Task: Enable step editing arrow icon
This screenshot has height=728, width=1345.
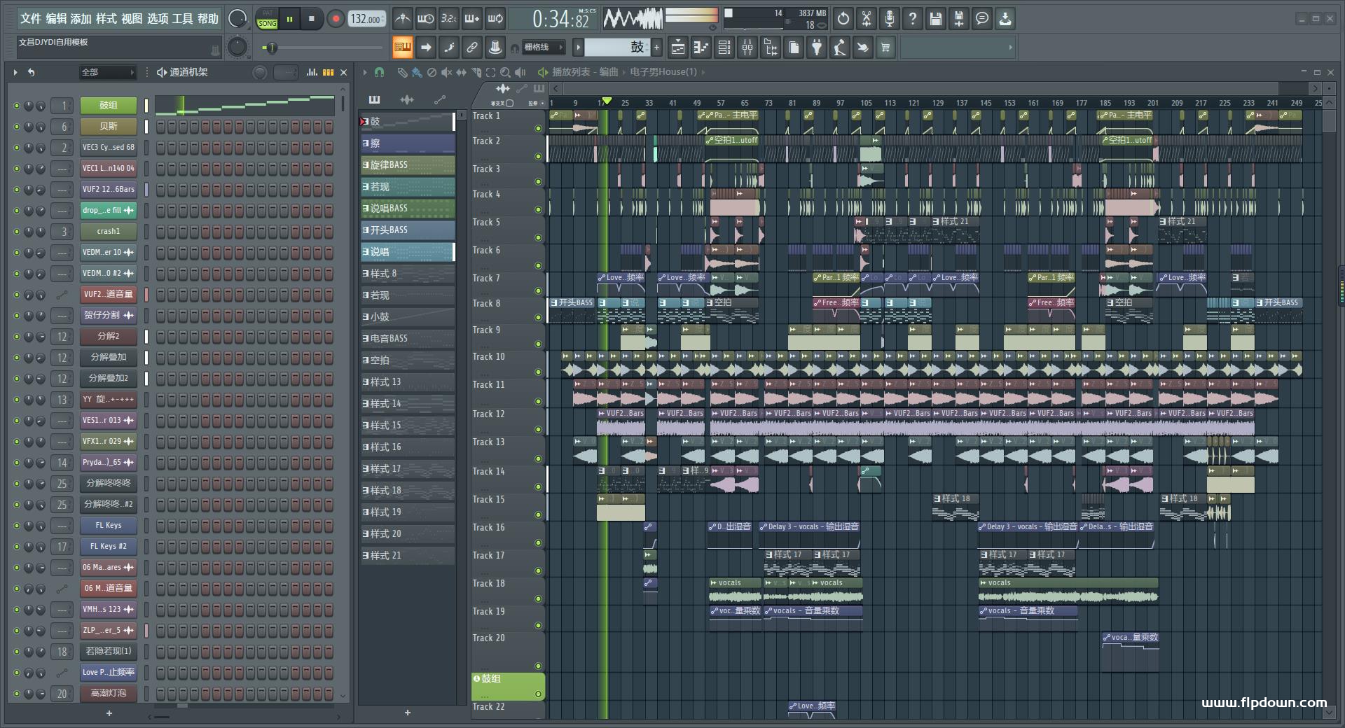Action: pyautogui.click(x=425, y=48)
